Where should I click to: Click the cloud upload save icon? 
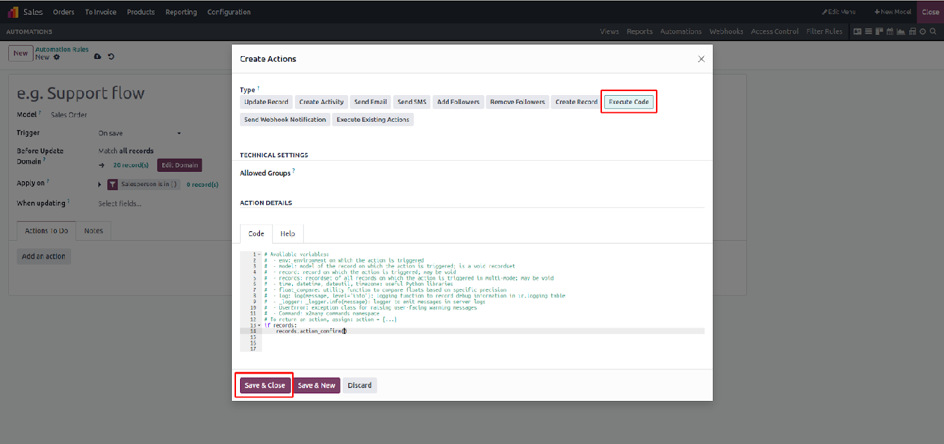97,57
